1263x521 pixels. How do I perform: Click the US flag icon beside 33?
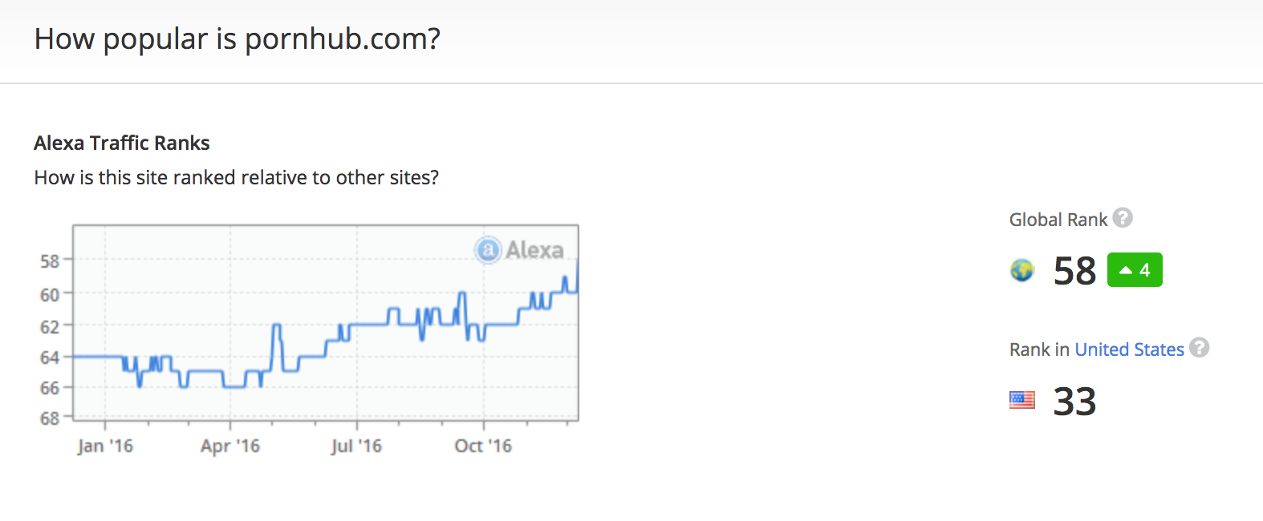point(1022,399)
